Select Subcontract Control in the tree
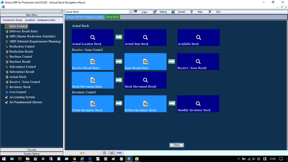Screen dimensions: 288x162 pyautogui.click(x=23, y=67)
